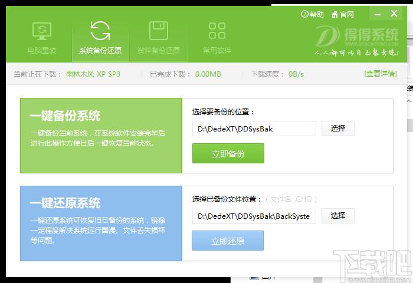The width and height of the screenshot is (413, 283).
Task: Click the 0.00MB downloaded value
Action: (x=208, y=74)
